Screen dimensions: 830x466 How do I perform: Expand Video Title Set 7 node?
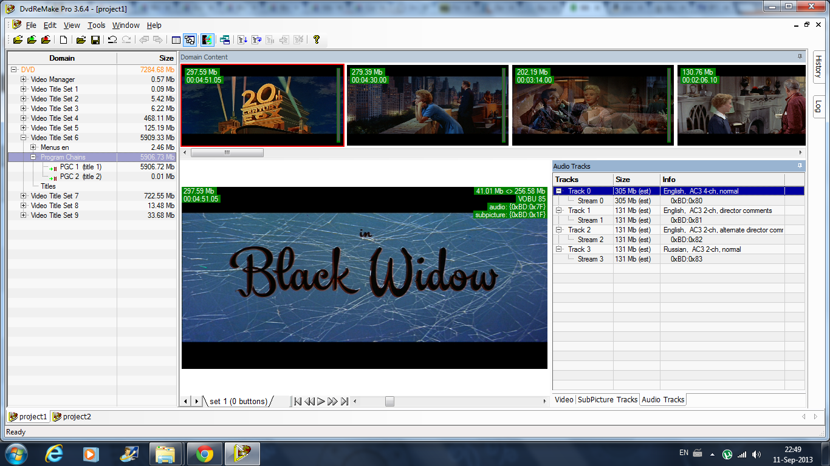(24, 196)
